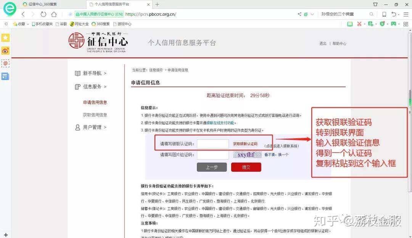Click the search magnifier icon

pos(371,14)
